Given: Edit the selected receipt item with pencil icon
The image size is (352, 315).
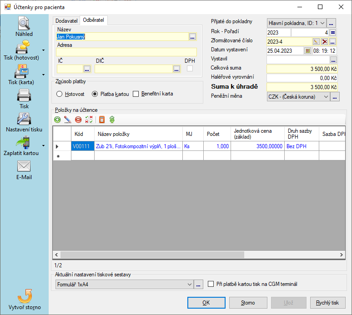Looking at the screenshot, I should (x=68, y=120).
